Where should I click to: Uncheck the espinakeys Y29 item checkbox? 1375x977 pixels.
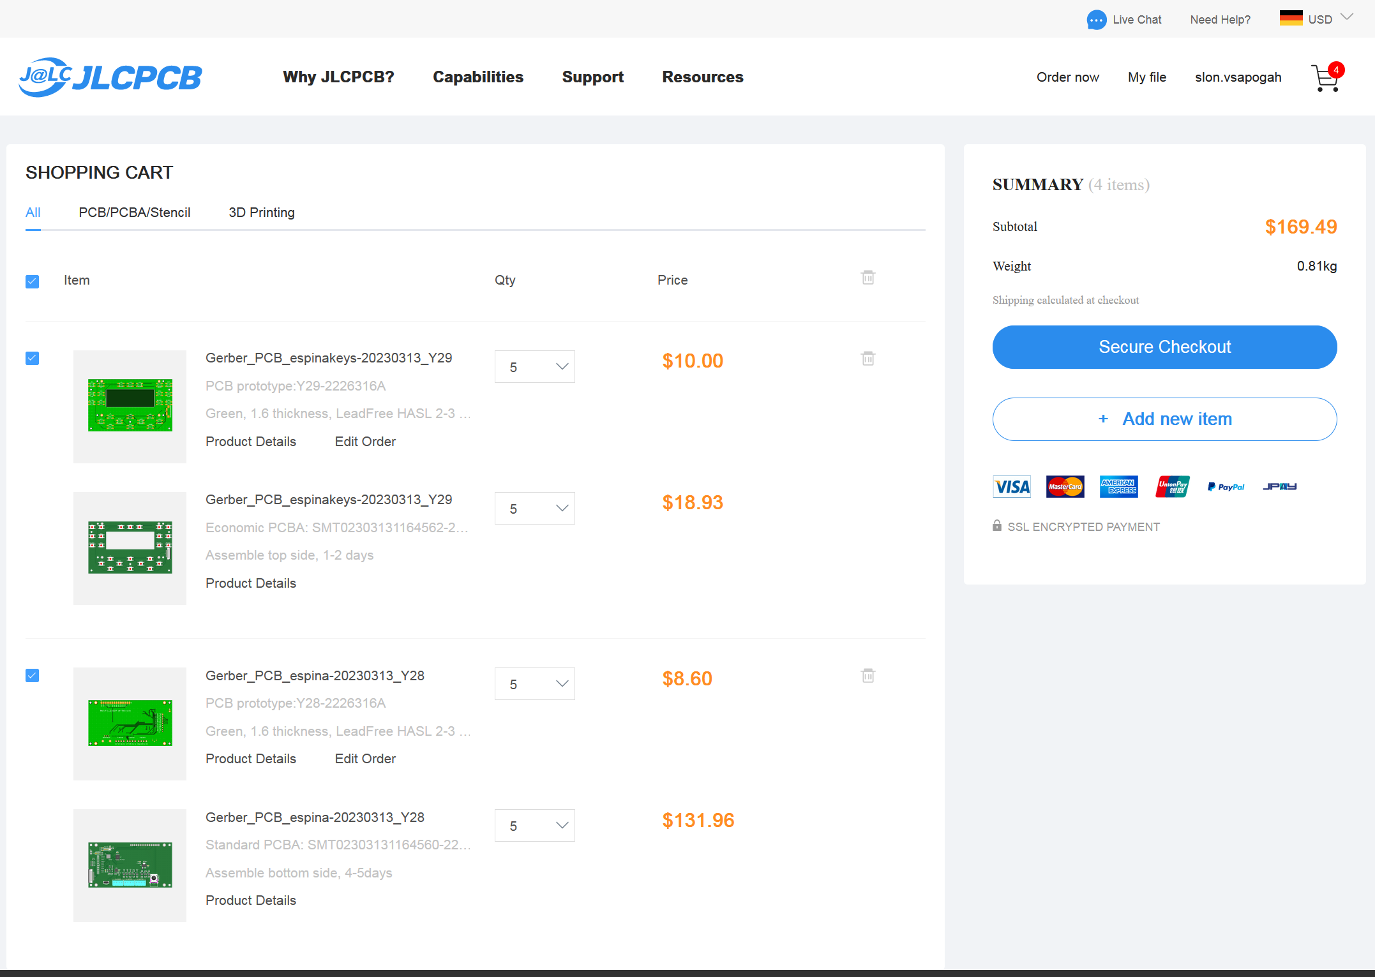[x=33, y=358]
